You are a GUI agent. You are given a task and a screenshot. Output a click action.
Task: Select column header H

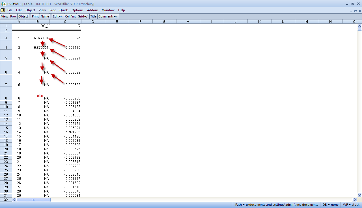click(x=188, y=22)
